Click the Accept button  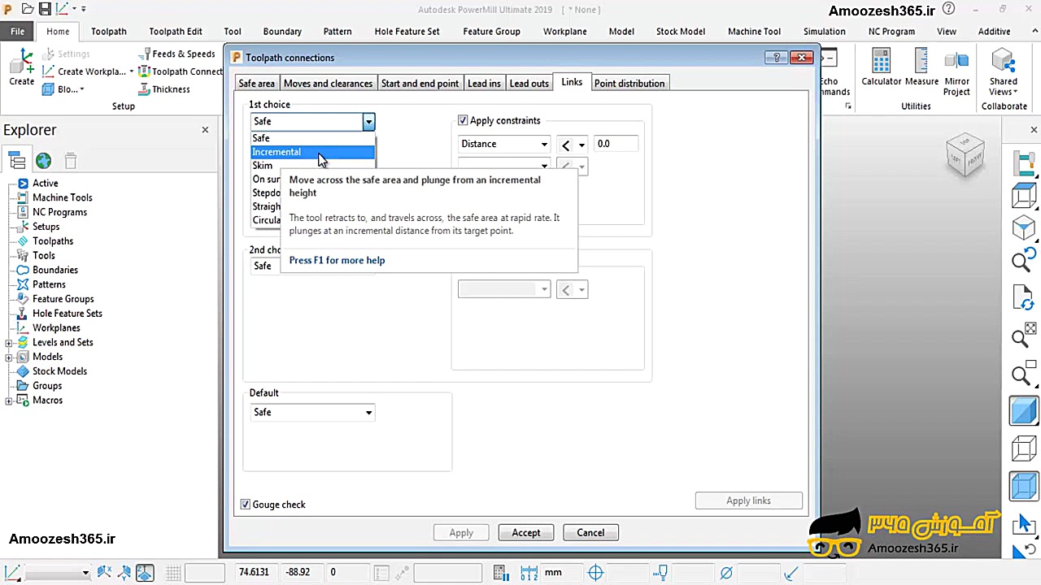click(525, 533)
